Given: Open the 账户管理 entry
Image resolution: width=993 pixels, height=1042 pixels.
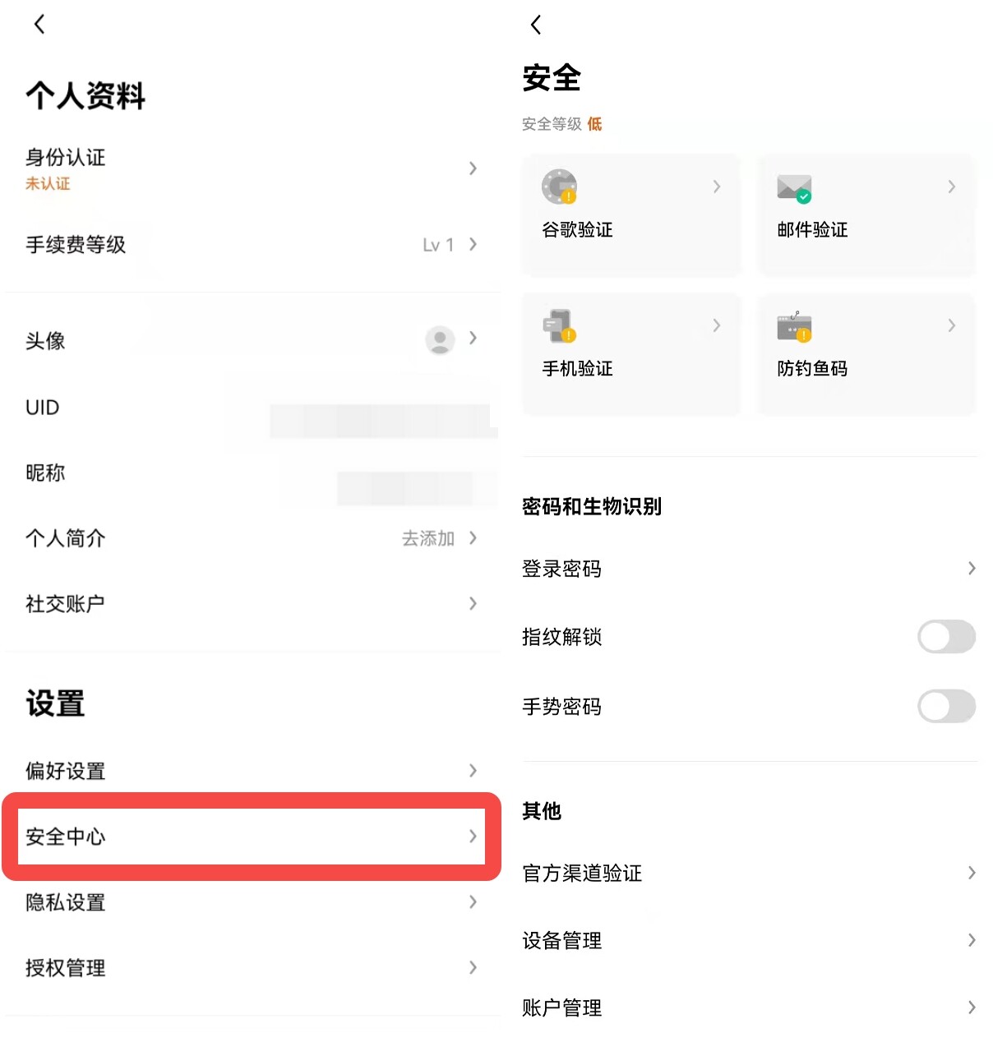Looking at the screenshot, I should tap(751, 1007).
